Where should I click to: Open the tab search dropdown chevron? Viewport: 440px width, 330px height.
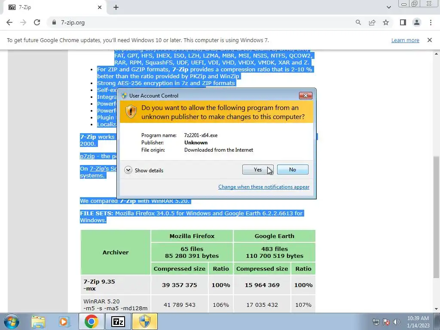(388, 8)
